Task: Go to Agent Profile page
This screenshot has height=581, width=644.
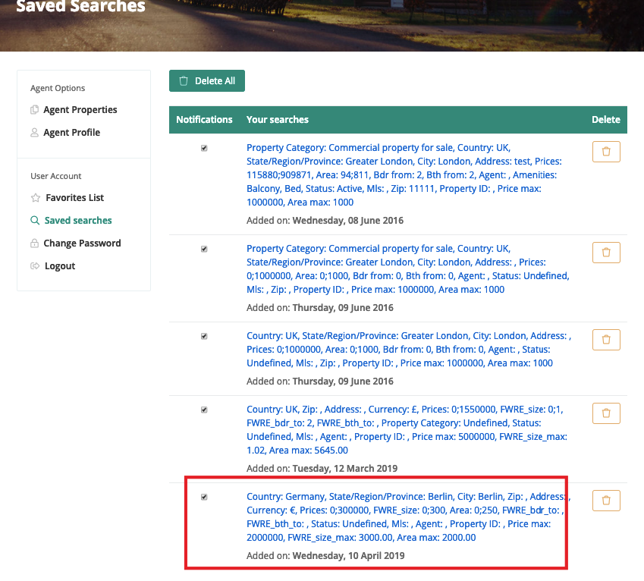Action: (x=72, y=133)
